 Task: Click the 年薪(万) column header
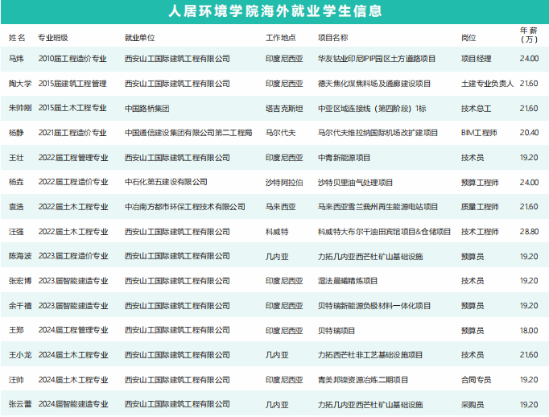click(528, 35)
